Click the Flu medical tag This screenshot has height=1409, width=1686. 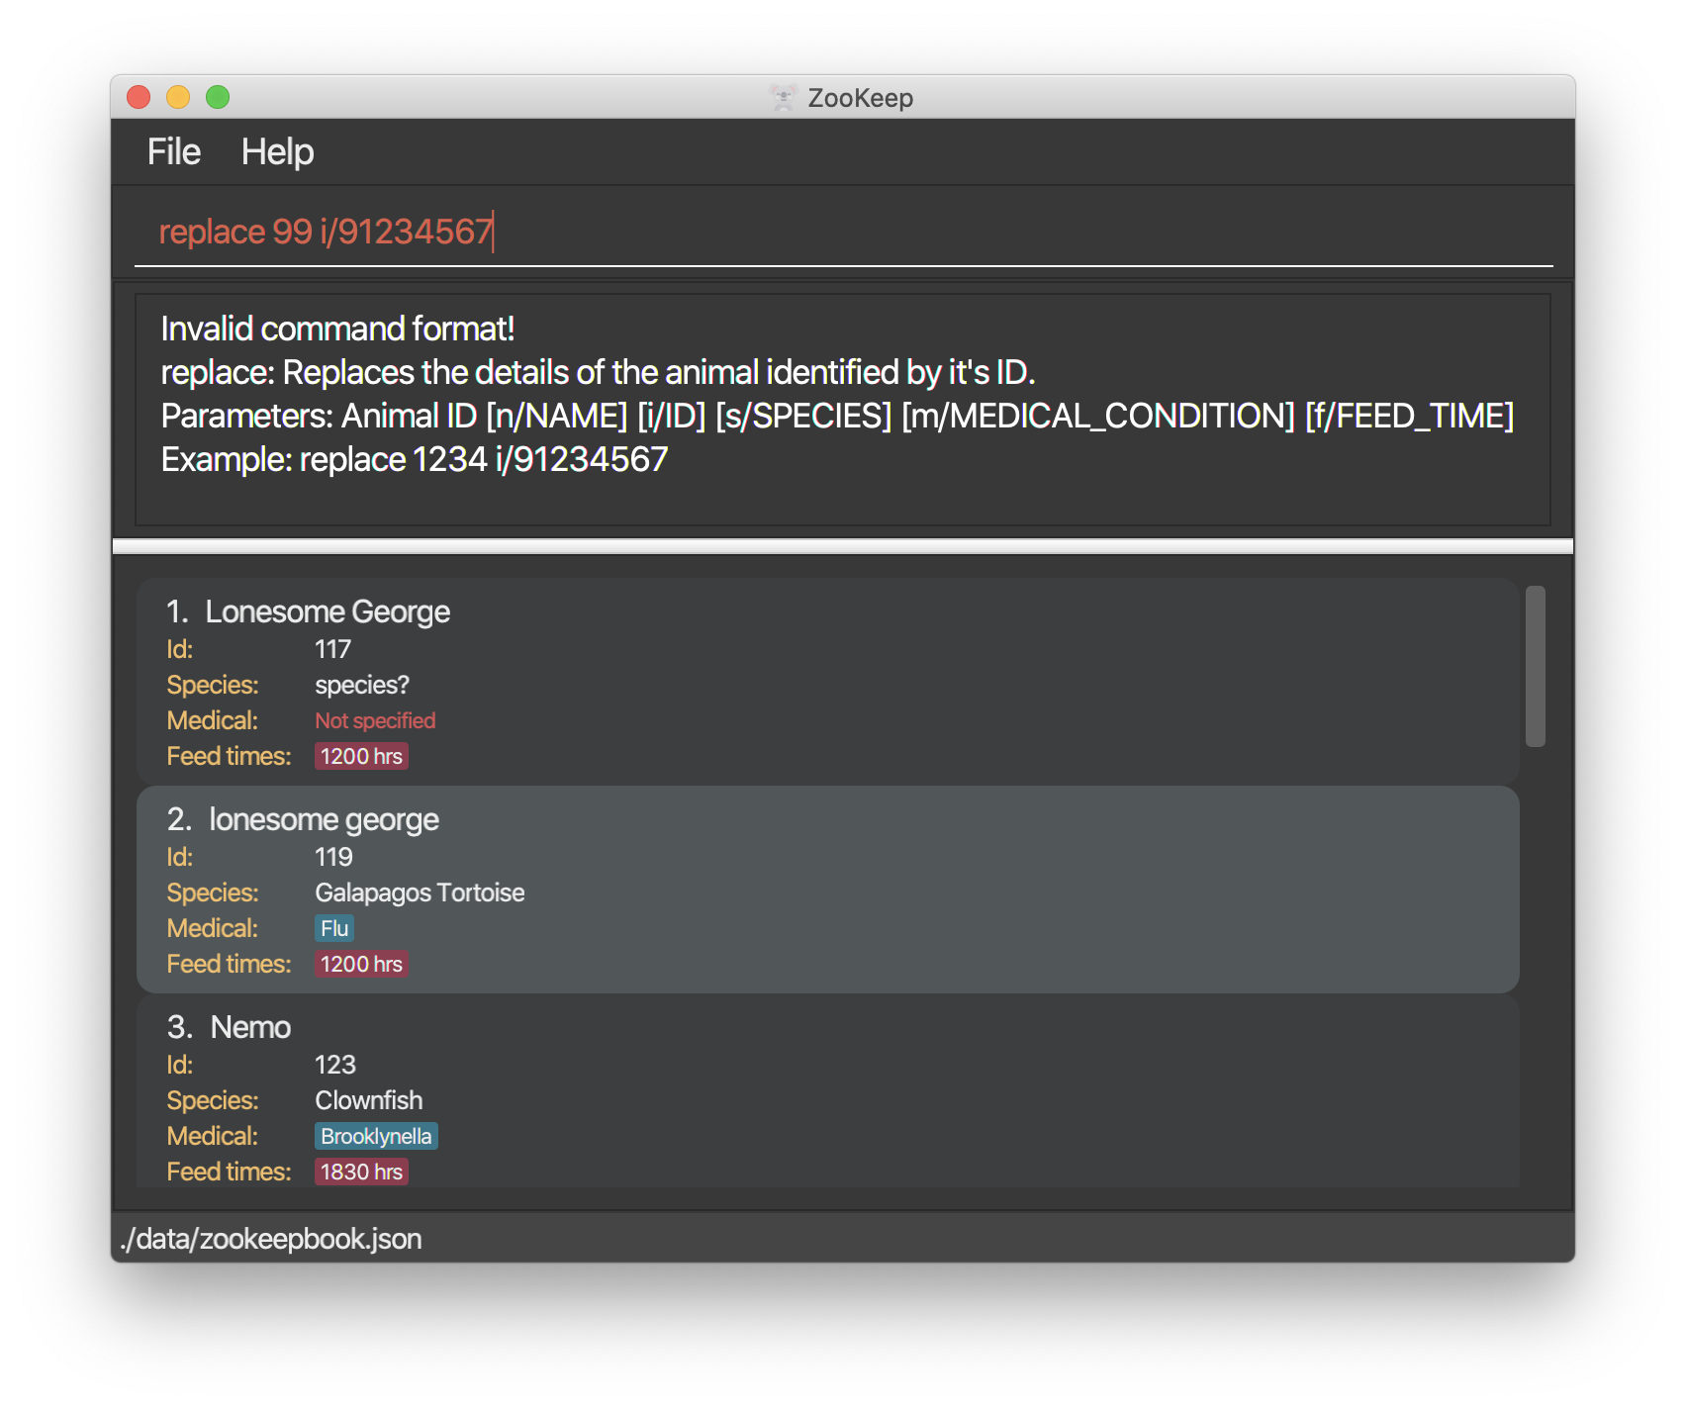pyautogui.click(x=334, y=928)
